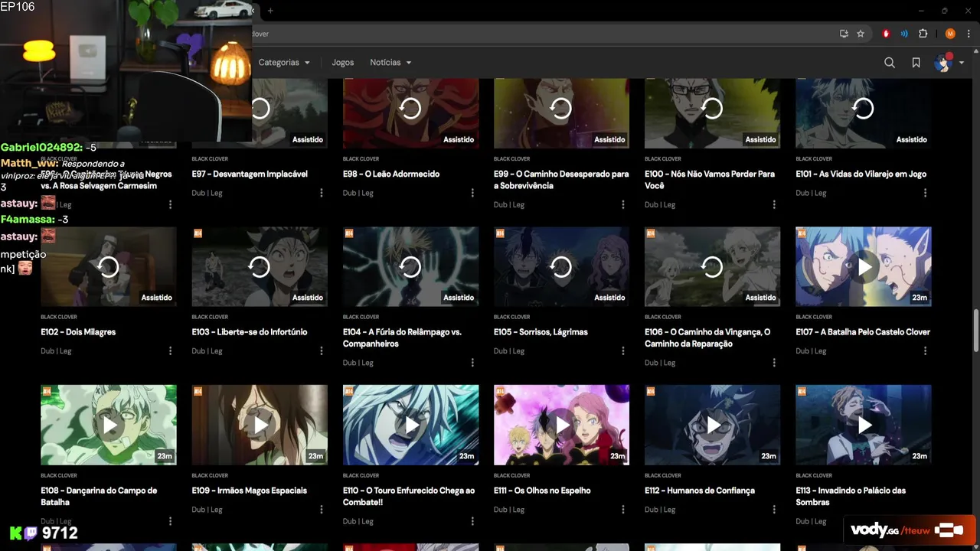Viewport: 980px width, 551px height.
Task: Open more options for E110
Action: 472,521
